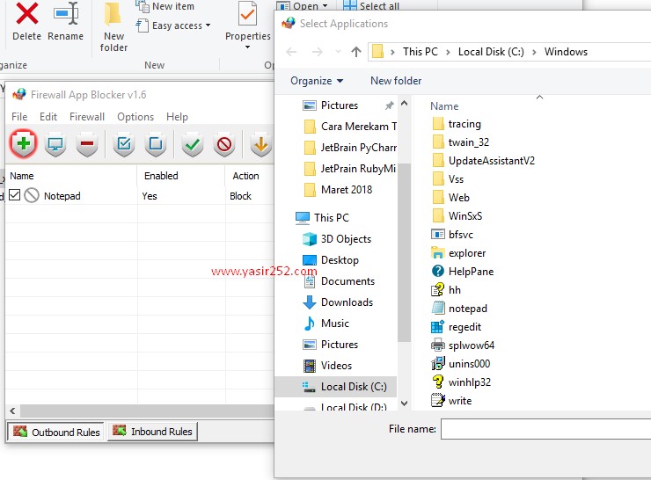The width and height of the screenshot is (651, 480).
Task: Select the regedit file in the file list
Action: tap(457, 327)
